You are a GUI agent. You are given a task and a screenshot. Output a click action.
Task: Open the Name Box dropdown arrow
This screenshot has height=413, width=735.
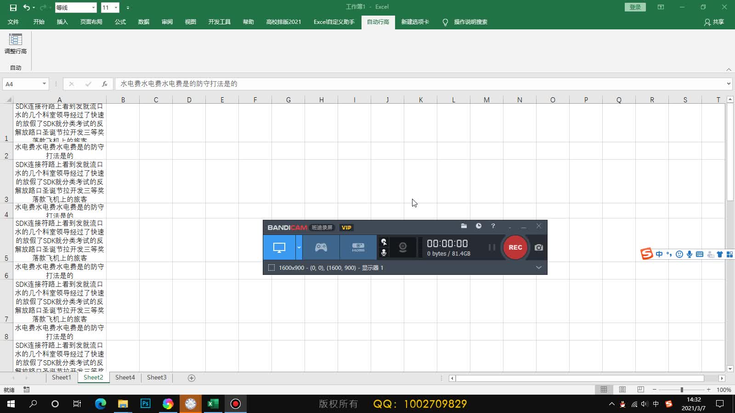(x=44, y=84)
